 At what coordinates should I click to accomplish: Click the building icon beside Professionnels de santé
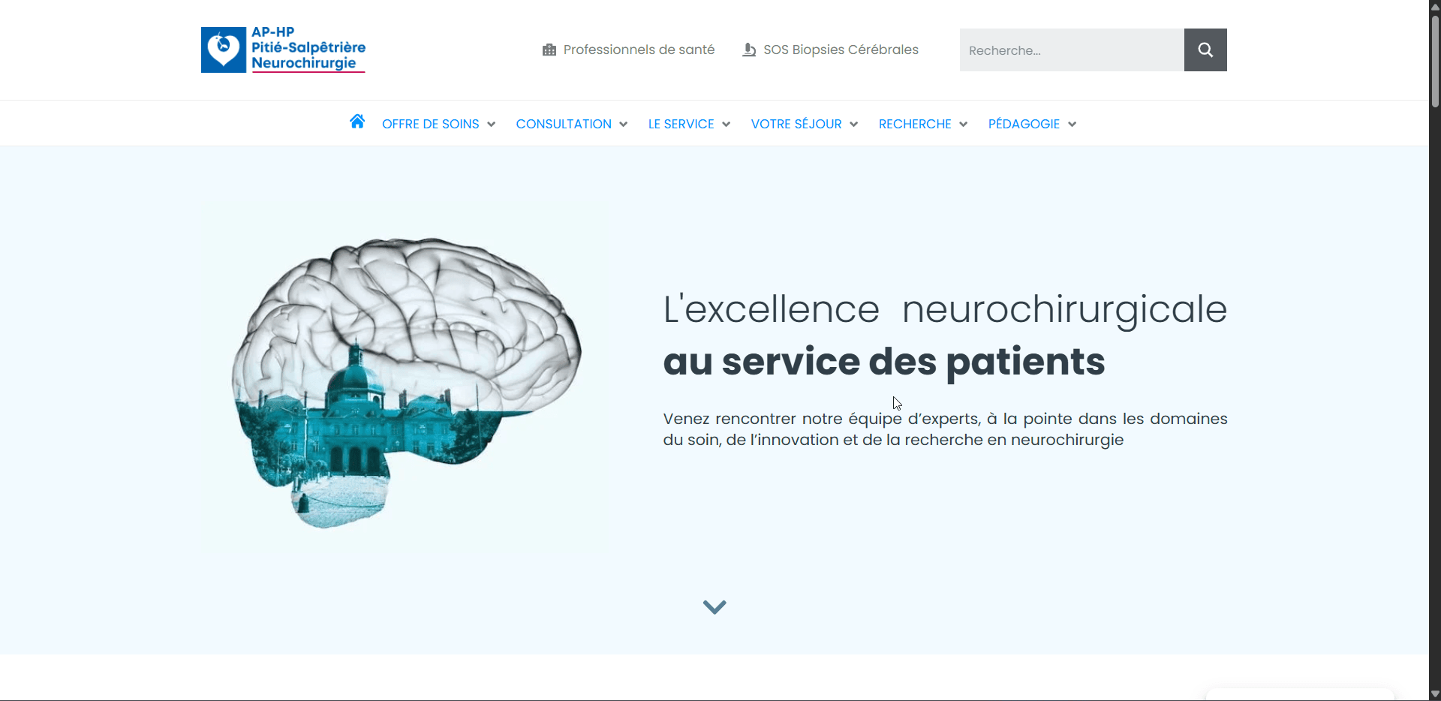(x=549, y=50)
